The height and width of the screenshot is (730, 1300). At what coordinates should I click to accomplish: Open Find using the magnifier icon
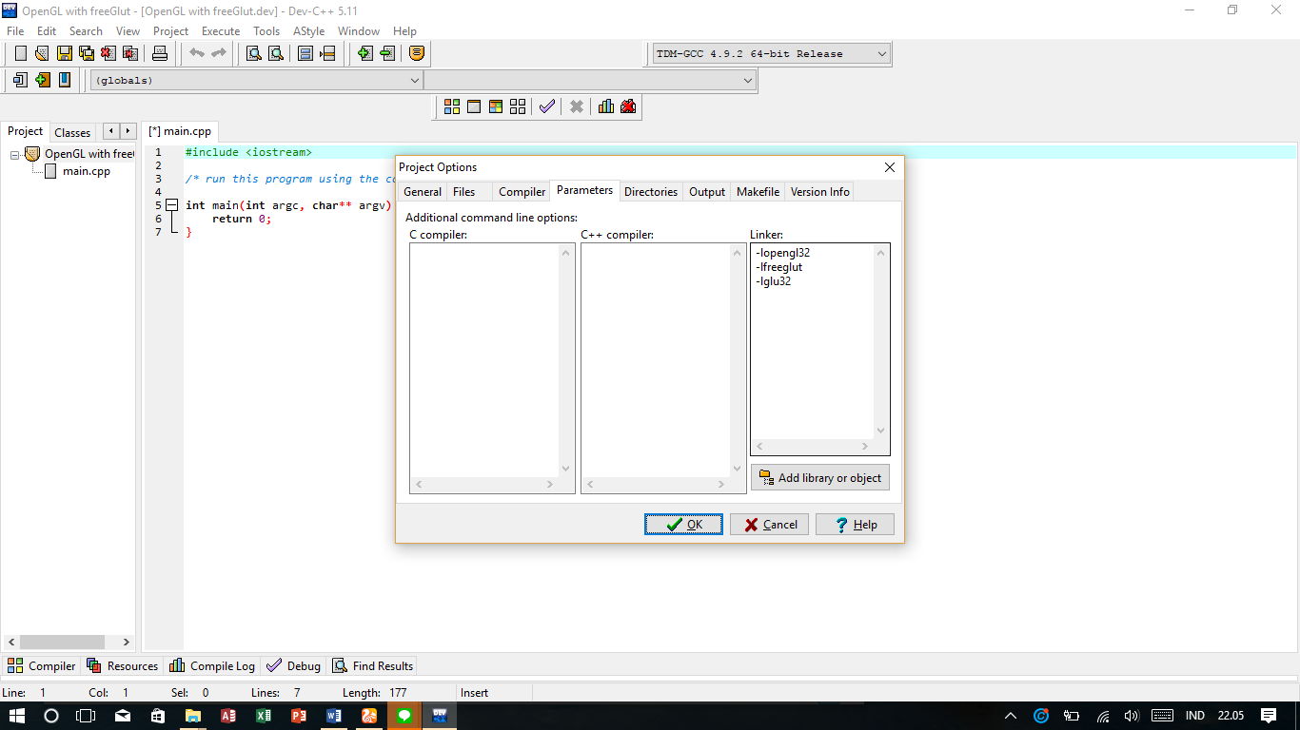point(252,53)
